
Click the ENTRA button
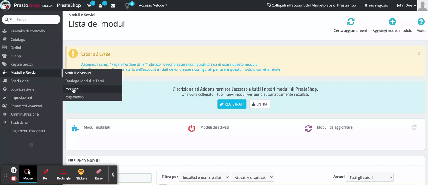click(x=260, y=104)
